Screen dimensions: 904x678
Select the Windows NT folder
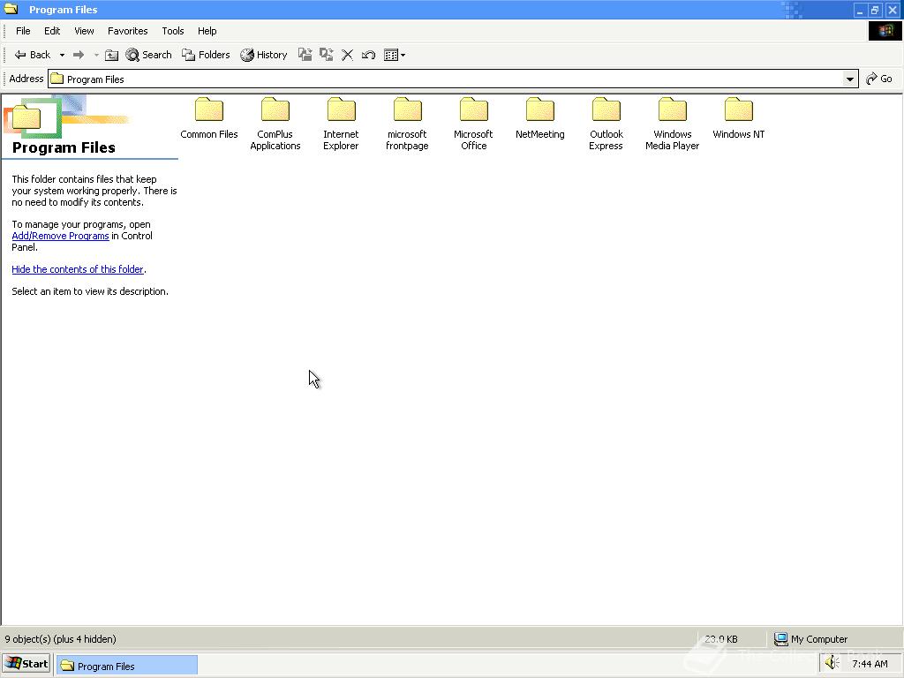click(739, 118)
